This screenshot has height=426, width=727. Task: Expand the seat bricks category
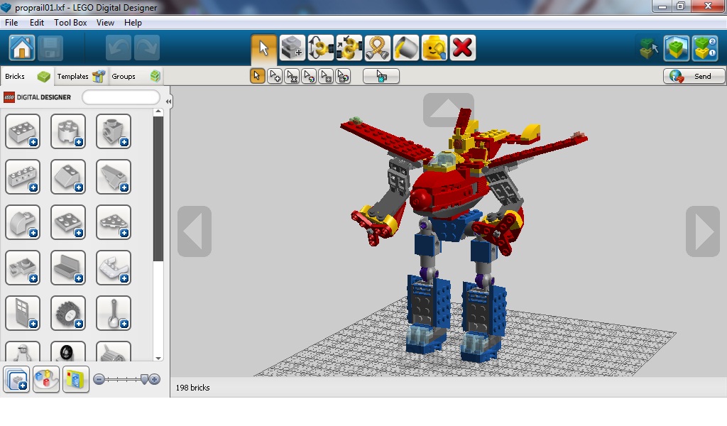[68, 268]
